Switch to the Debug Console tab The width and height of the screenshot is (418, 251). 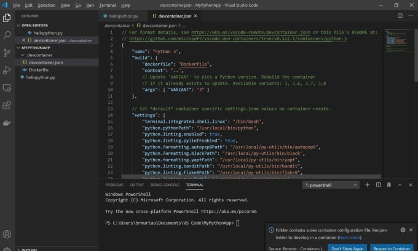[x=165, y=185]
